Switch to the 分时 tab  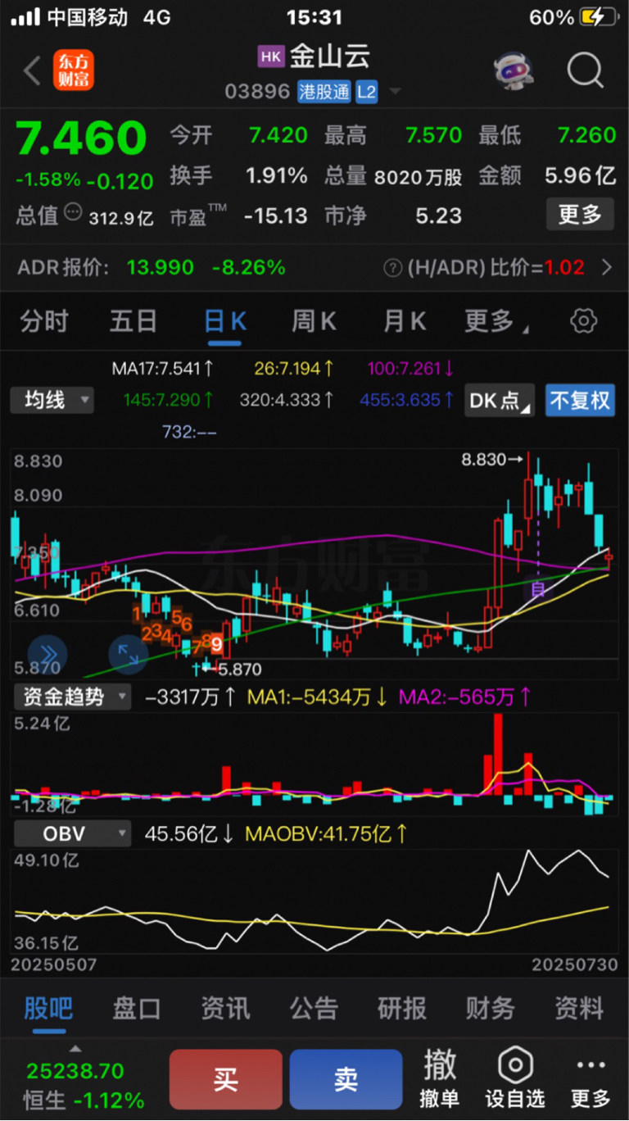pyautogui.click(x=44, y=321)
